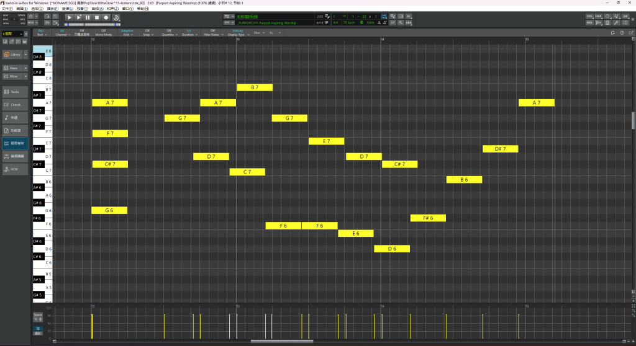Open the Tool dropdown showing Pen

(x=41, y=33)
